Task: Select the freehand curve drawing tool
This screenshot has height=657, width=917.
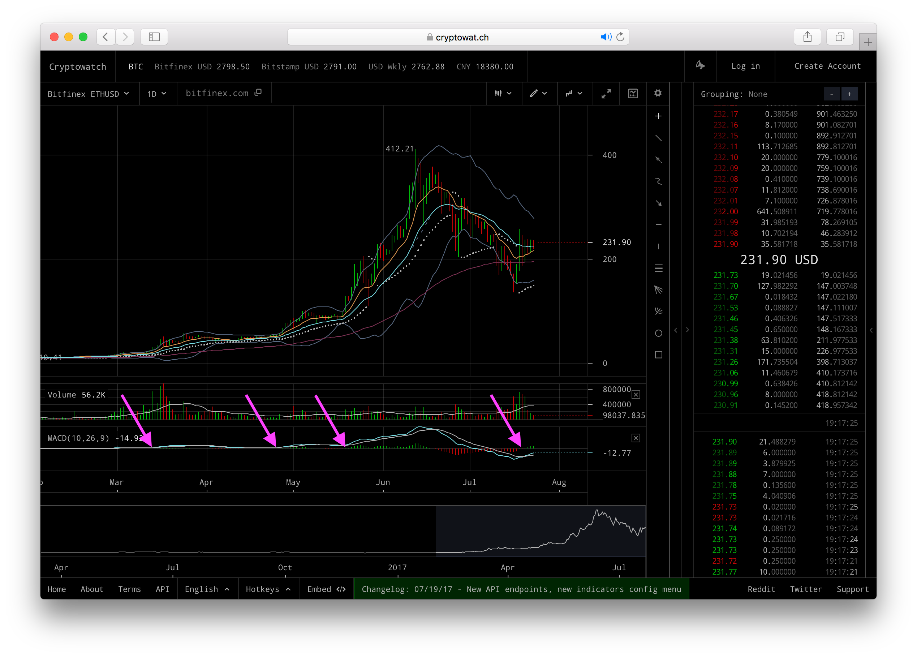Action: point(658,181)
